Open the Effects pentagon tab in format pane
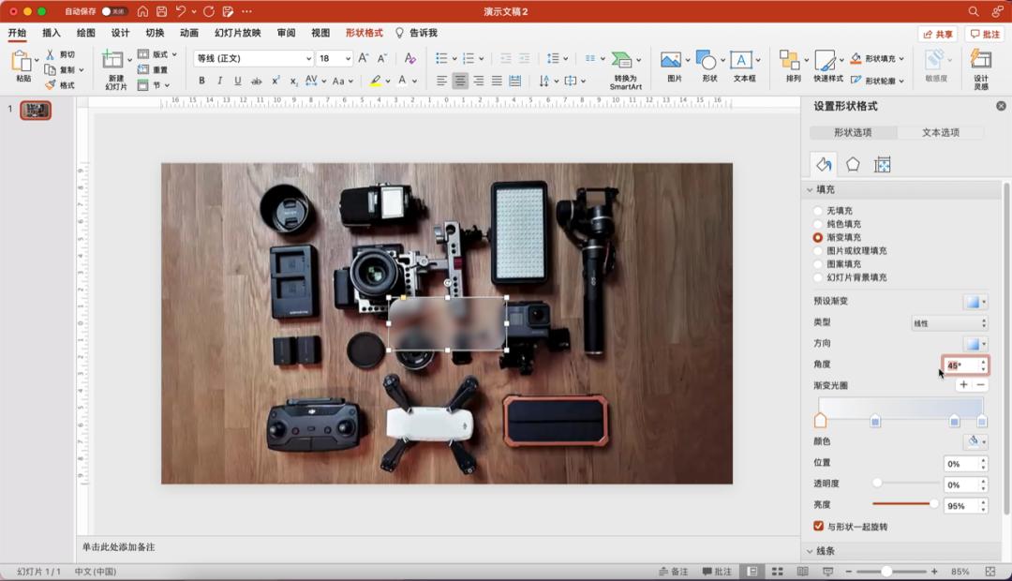The width and height of the screenshot is (1012, 581). (853, 165)
